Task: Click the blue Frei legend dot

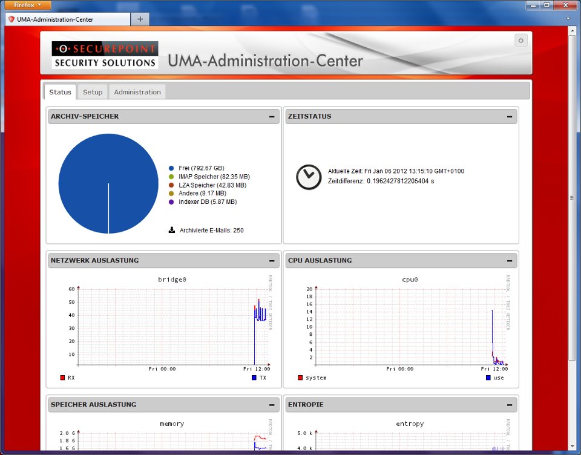Action: pos(171,168)
